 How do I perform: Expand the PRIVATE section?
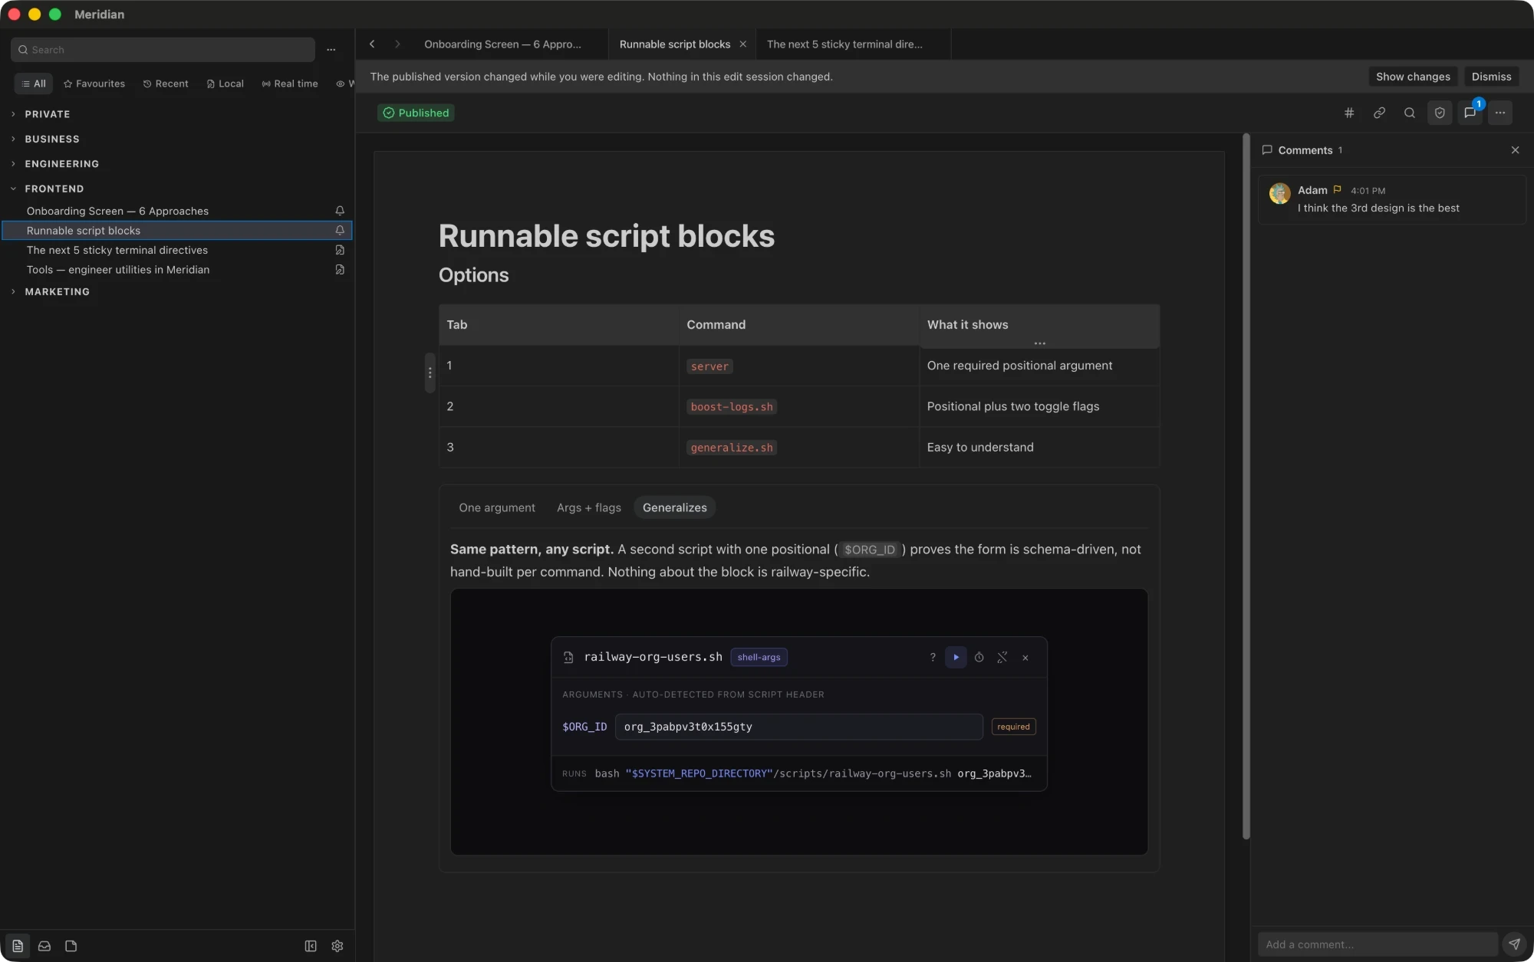pyautogui.click(x=47, y=114)
